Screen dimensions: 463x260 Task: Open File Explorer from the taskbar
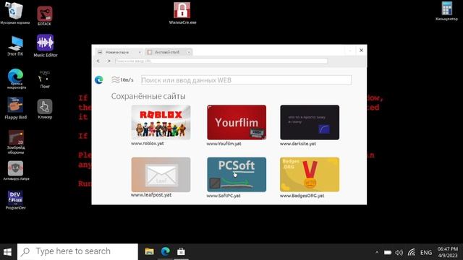coord(150,251)
